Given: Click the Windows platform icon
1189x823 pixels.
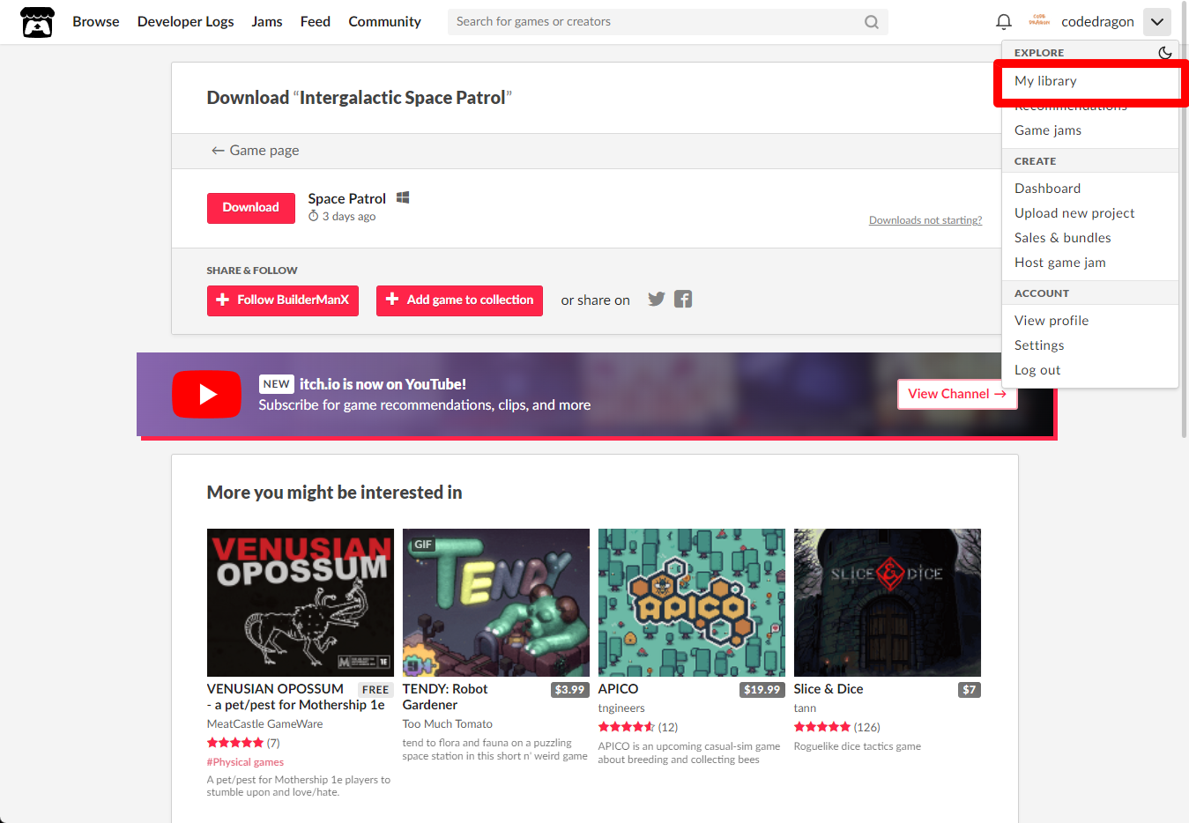Looking at the screenshot, I should tap(403, 197).
